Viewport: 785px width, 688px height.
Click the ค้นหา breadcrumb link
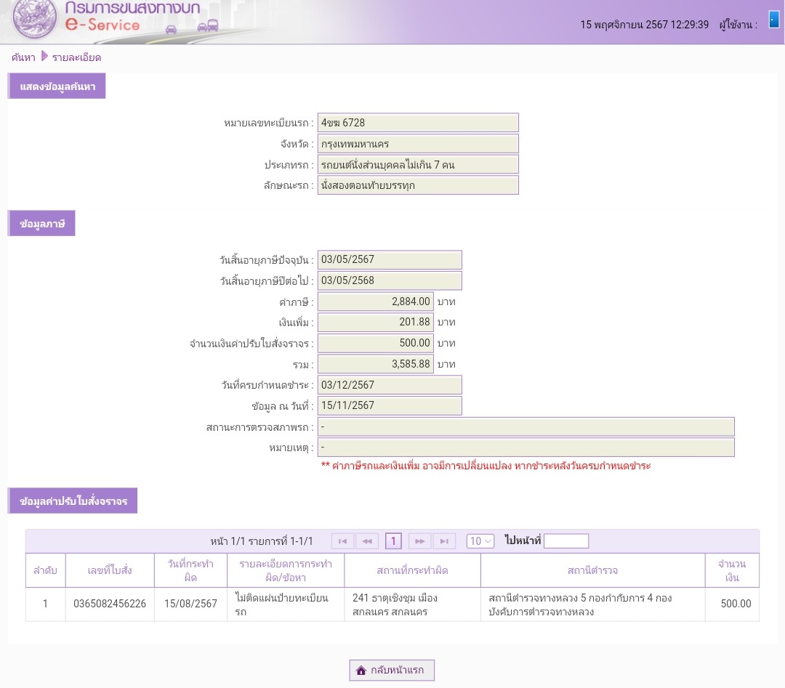click(x=23, y=57)
